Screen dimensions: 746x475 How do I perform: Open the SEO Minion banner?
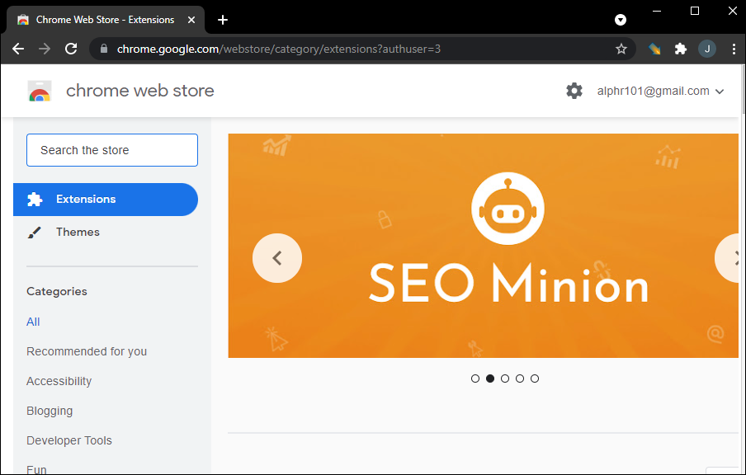click(484, 246)
